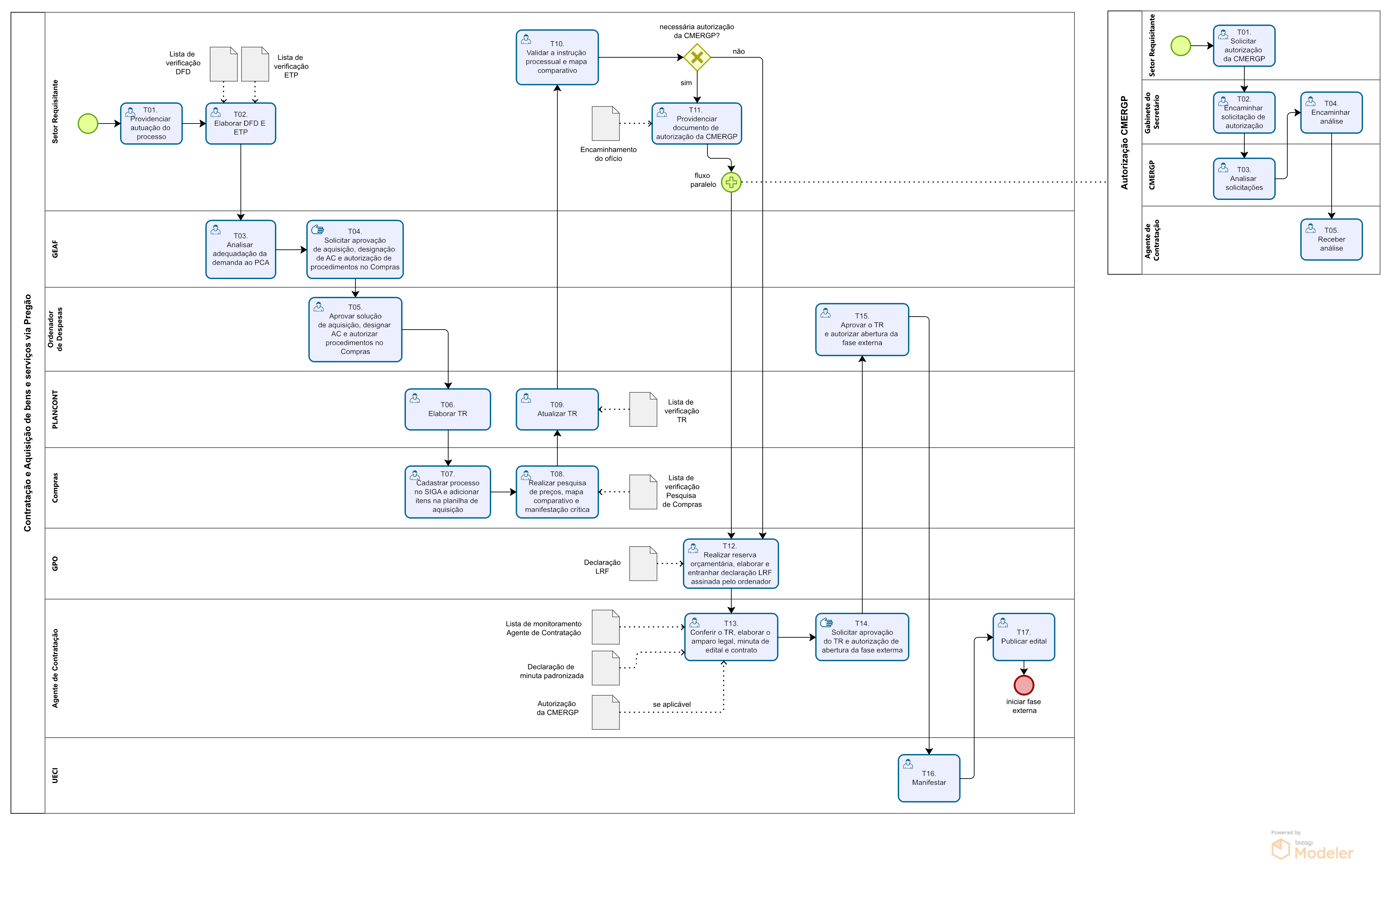Select the green 'fluxo paralelo' parallel gateway
Screen dimensions: 1391x913
tap(731, 183)
